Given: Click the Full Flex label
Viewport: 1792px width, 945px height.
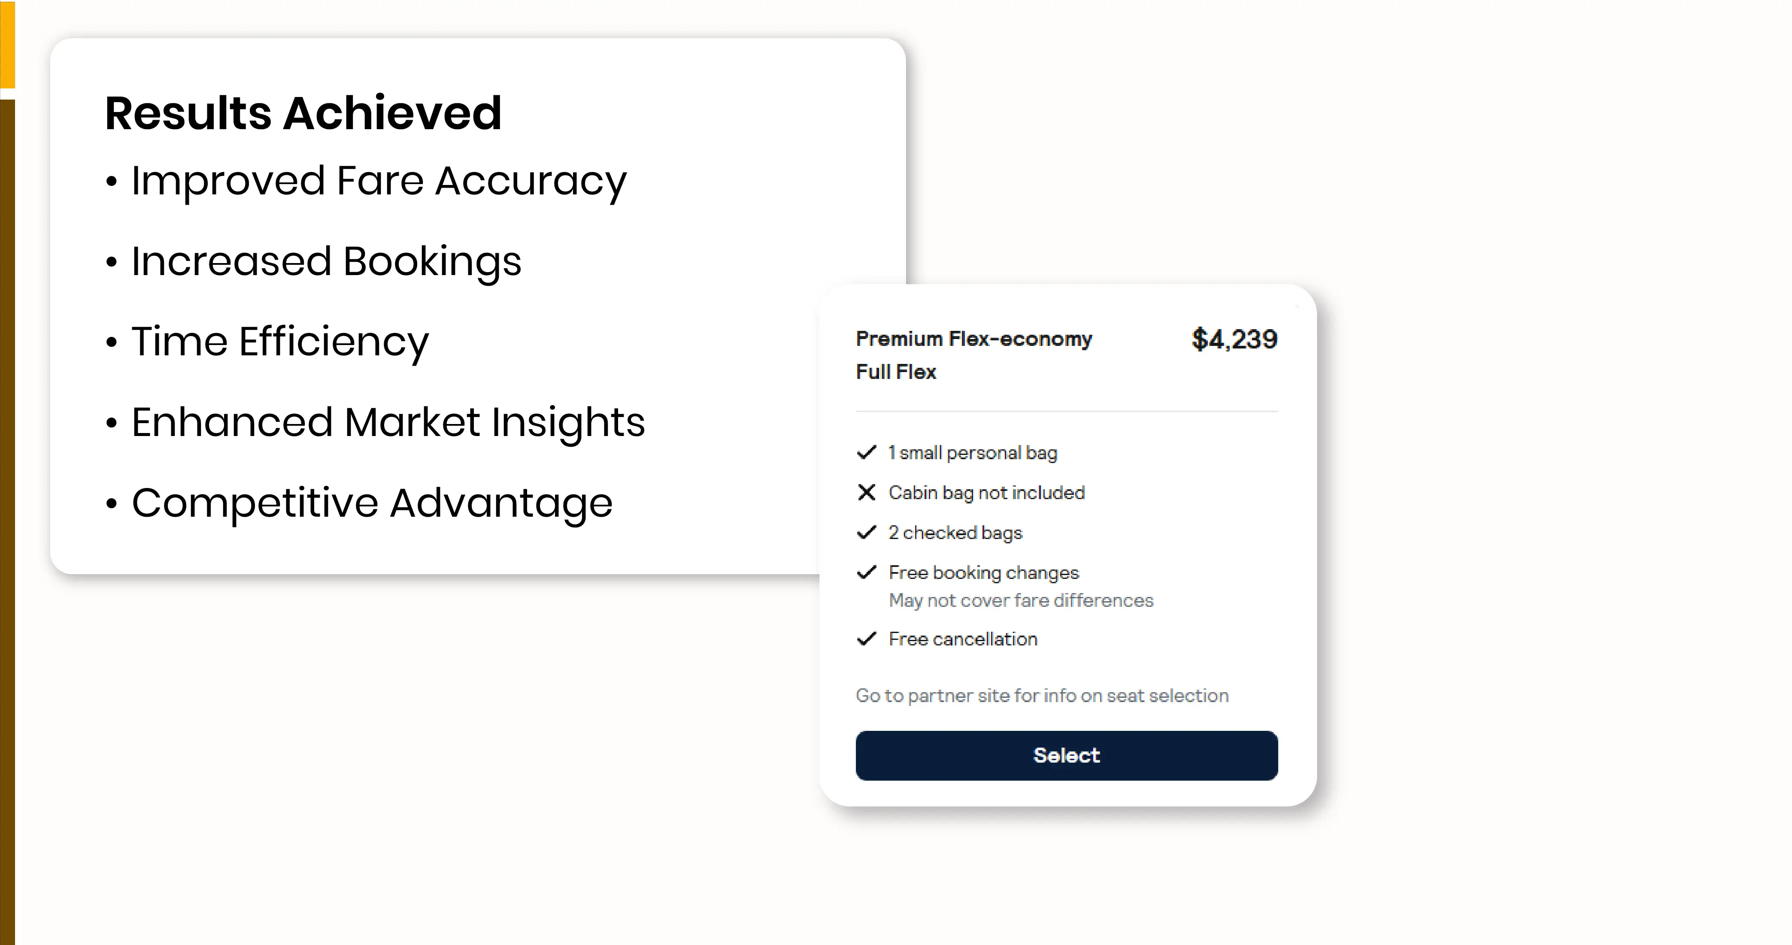Looking at the screenshot, I should pyautogui.click(x=895, y=372).
